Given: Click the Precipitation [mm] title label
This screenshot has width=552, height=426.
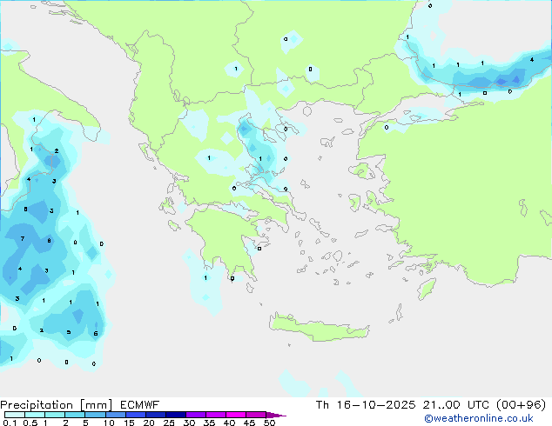Looking at the screenshot, I should (56, 405).
